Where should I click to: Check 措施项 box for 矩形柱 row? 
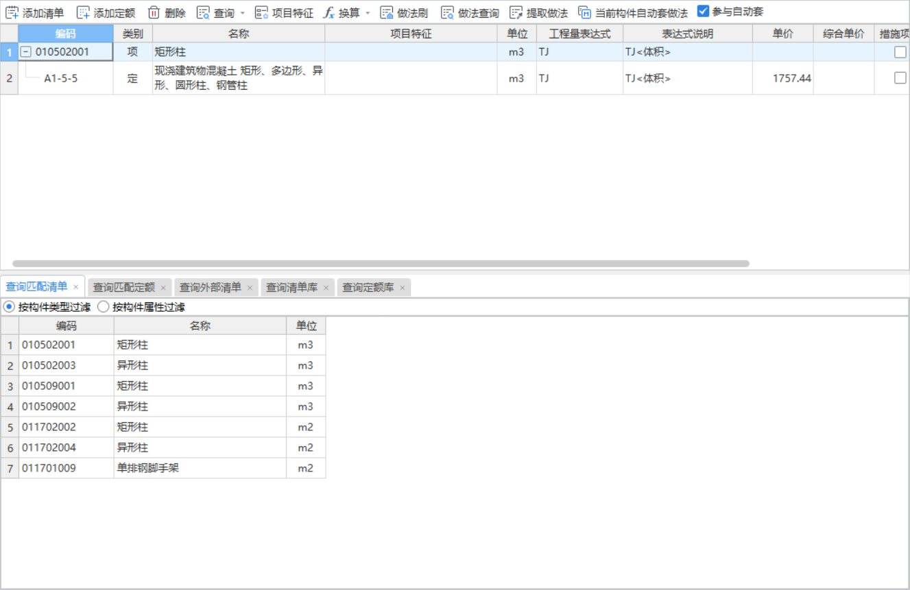coord(900,51)
